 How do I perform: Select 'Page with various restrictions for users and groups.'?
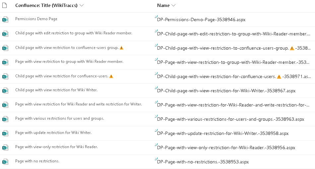pyautogui.click(x=60, y=118)
